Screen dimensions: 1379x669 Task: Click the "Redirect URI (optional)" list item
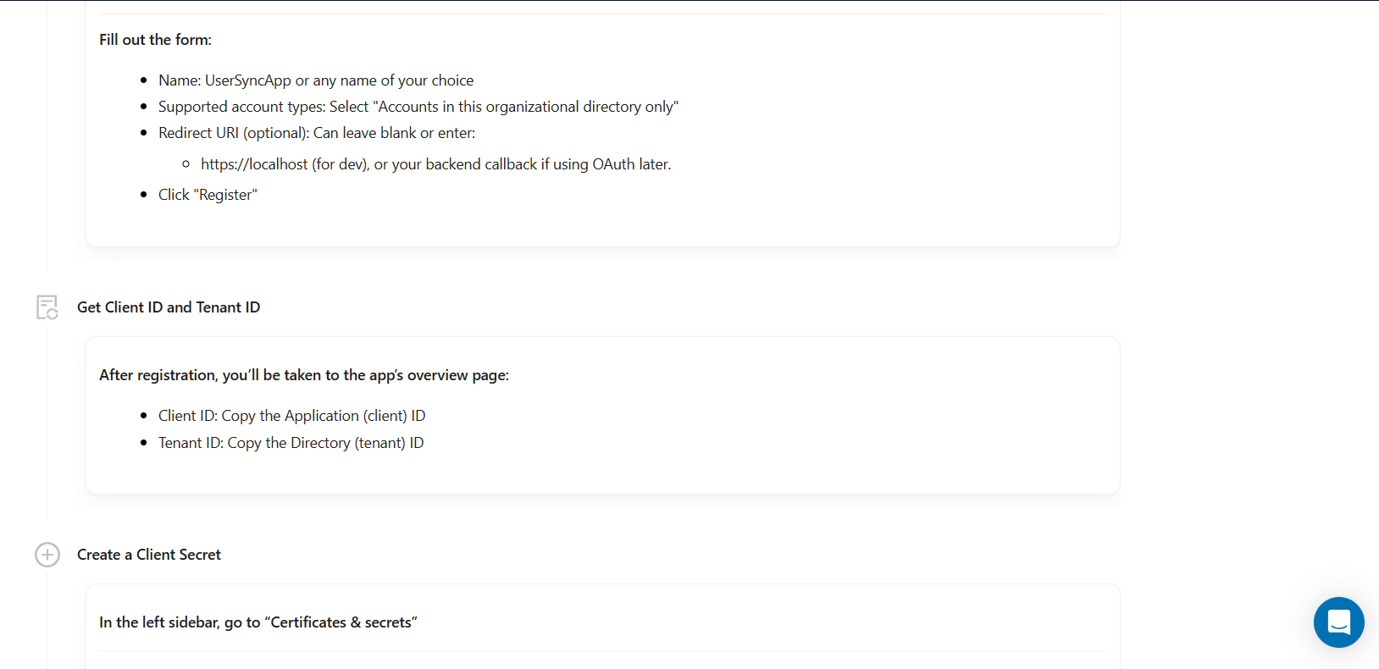click(x=317, y=133)
